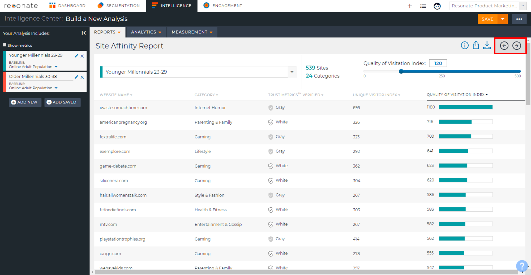Image resolution: width=531 pixels, height=275 pixels.
Task: Open the Resonate Product Marketing account dropdown
Action: pos(487,6)
